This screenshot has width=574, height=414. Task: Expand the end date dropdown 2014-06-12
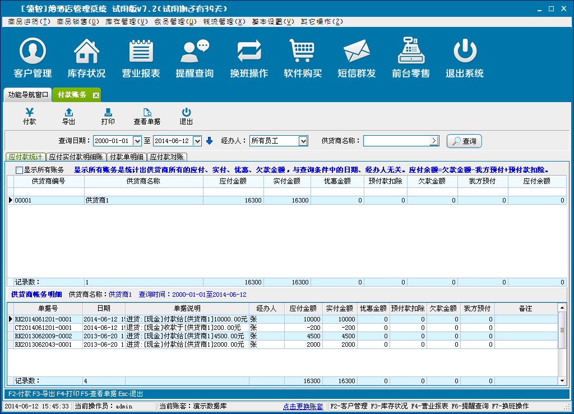coord(197,141)
